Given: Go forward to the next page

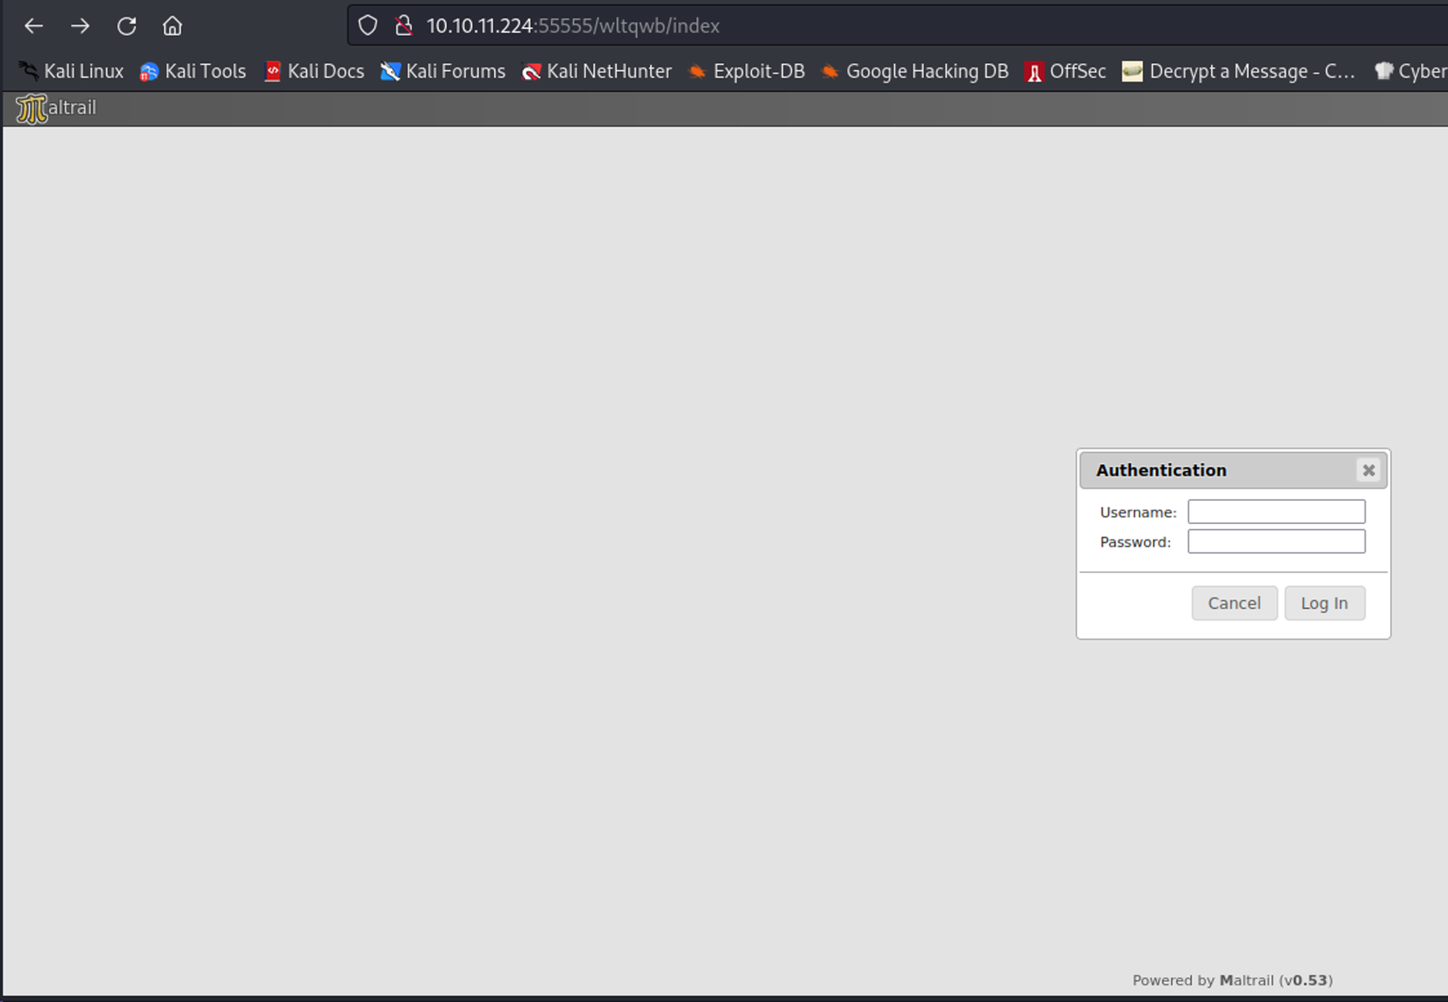Looking at the screenshot, I should click(x=80, y=26).
